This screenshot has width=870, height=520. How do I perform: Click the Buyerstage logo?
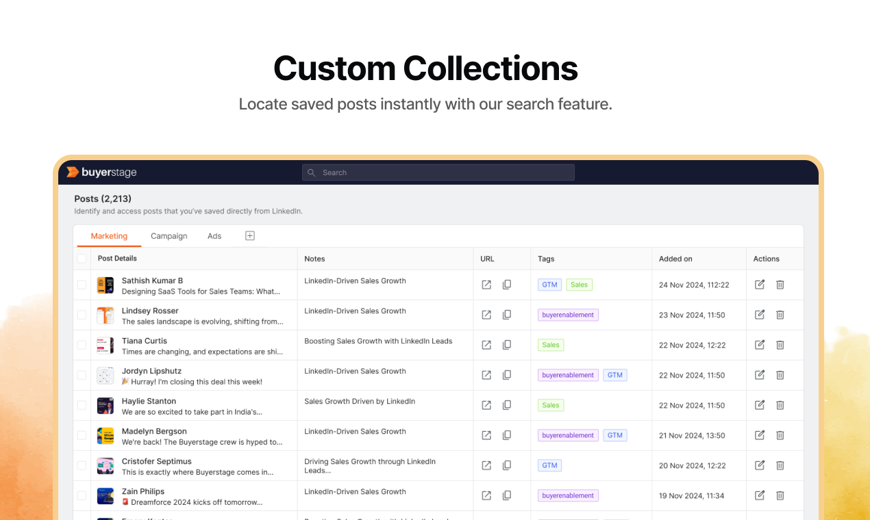point(101,172)
